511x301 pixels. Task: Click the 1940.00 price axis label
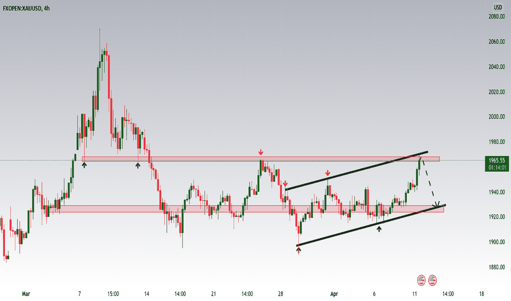(497, 192)
